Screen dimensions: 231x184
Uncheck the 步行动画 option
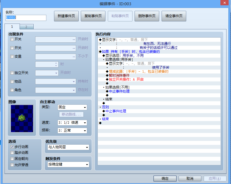pos(12,147)
